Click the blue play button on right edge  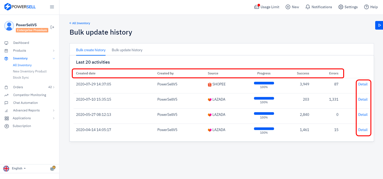tap(379, 25)
